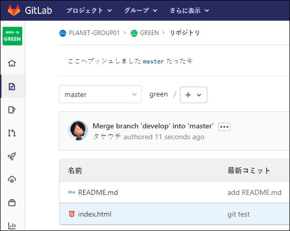The image size is (290, 231).
Task: Open Merge Requests icon in sidebar
Action: click(12, 133)
